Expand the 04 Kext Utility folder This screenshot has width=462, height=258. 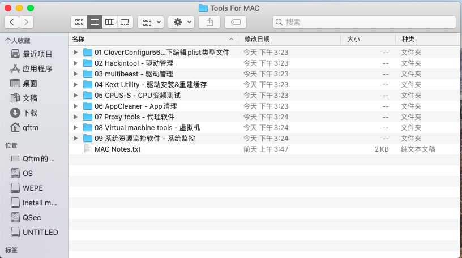click(76, 84)
